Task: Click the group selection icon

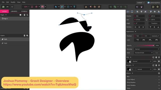Action: [111, 7]
